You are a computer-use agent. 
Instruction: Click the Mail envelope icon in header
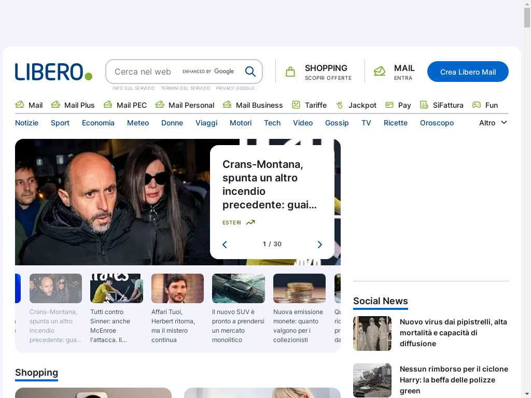380,72
